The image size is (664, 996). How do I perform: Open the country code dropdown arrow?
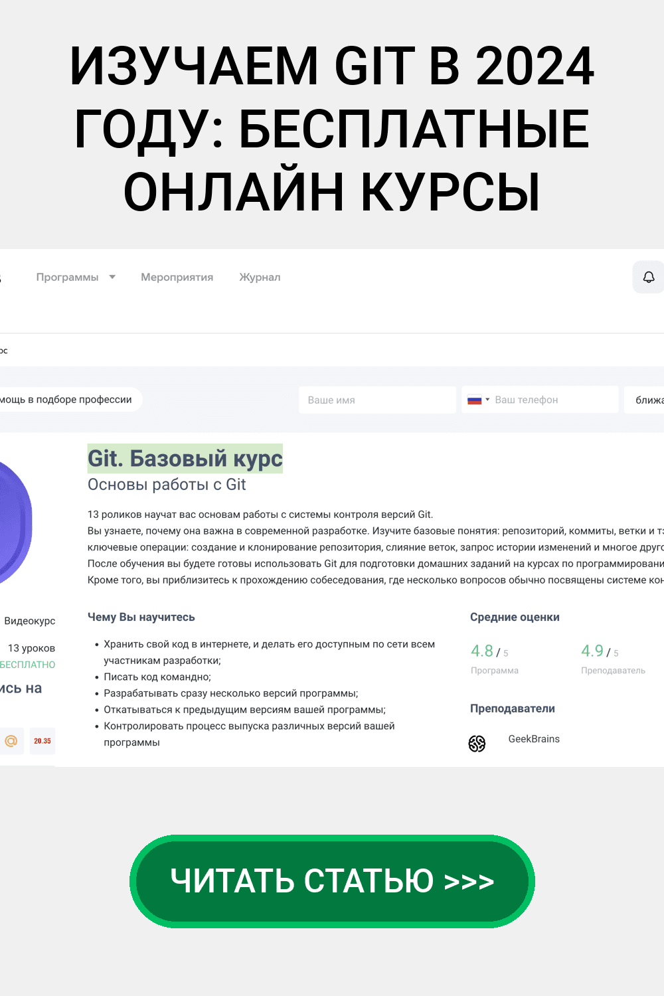[x=489, y=399]
